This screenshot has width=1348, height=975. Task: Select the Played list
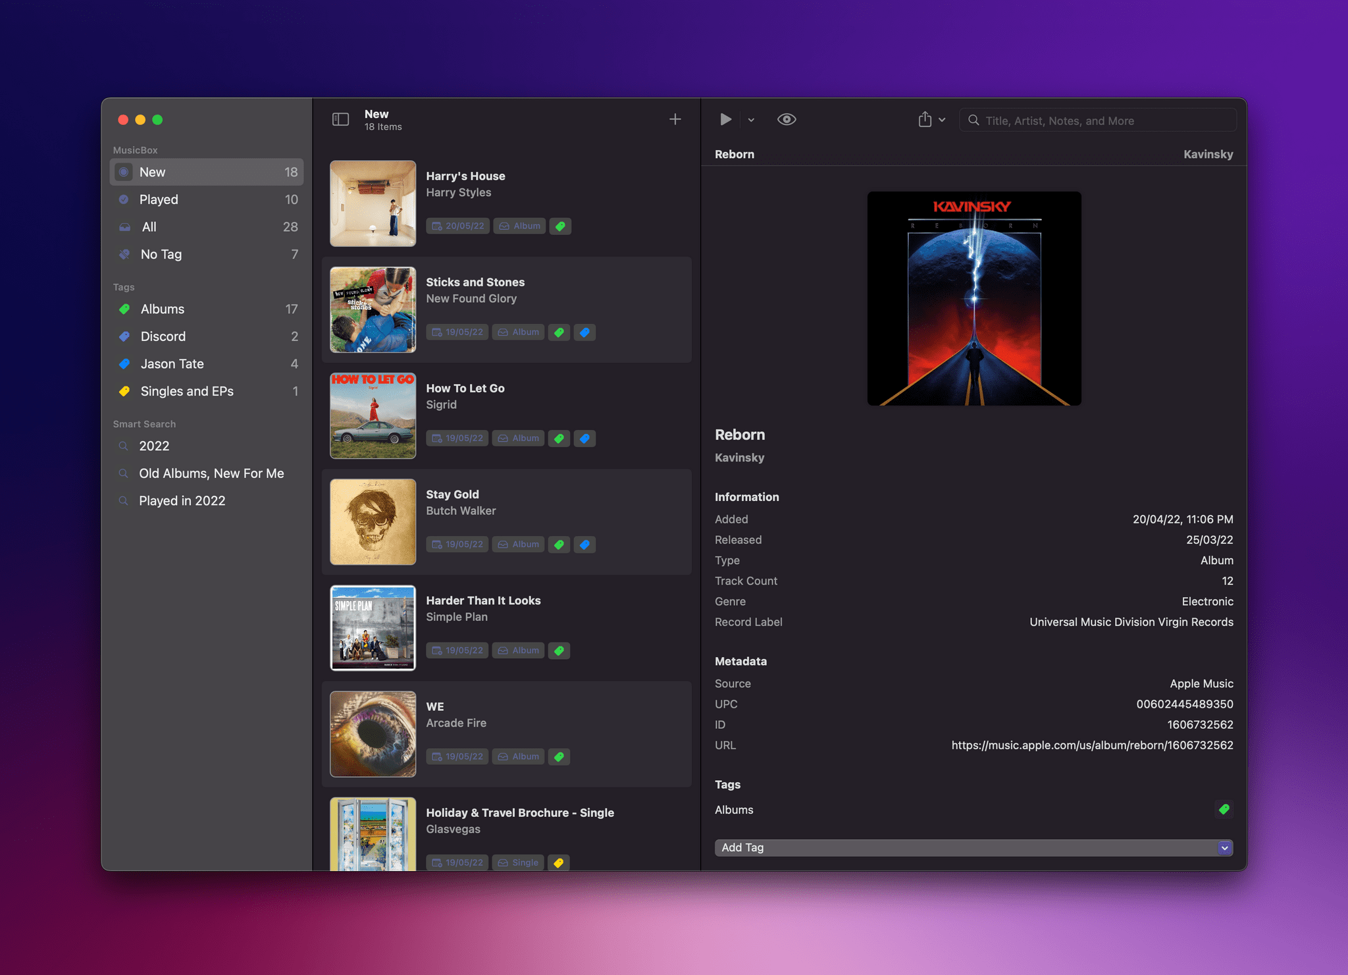pos(207,199)
